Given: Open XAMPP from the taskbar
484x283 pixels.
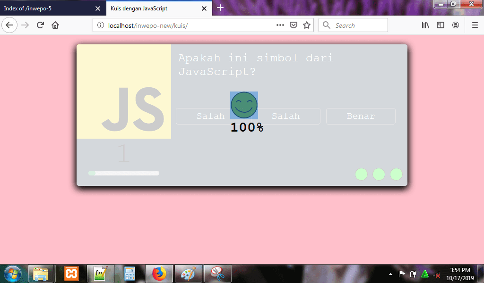Looking at the screenshot, I should point(71,274).
